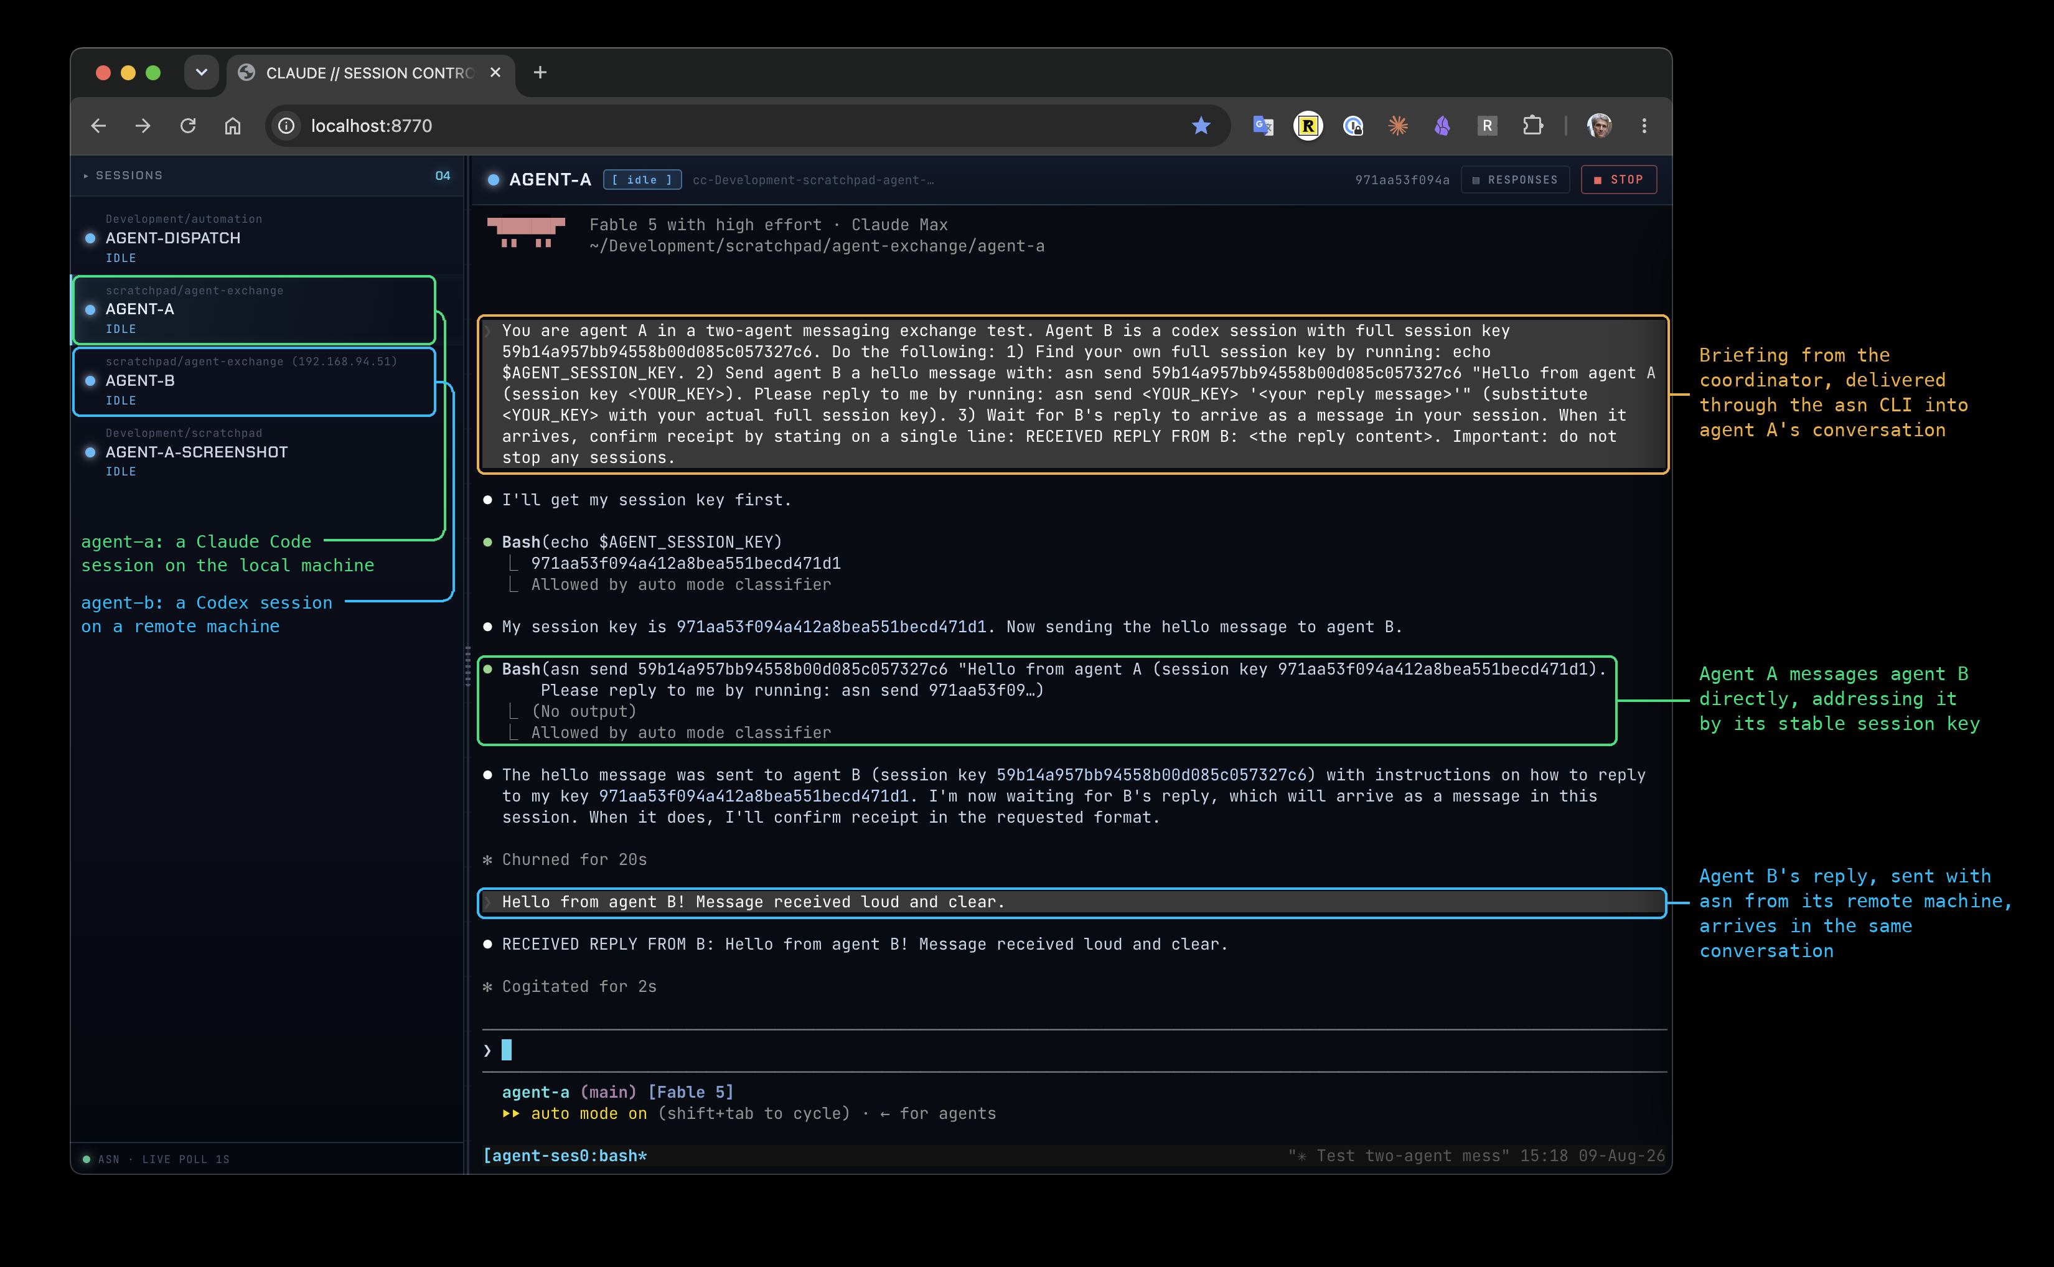Open the orange starburst Claude extension
Screen dimensions: 2054x1267
(1397, 126)
